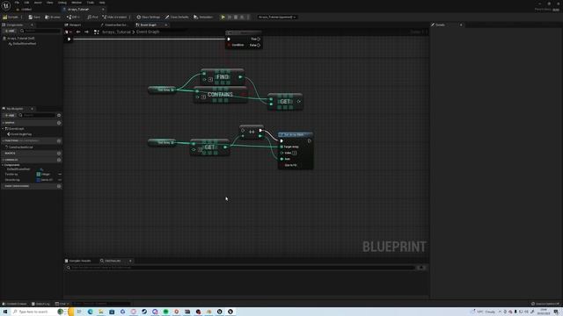
Task: Focus the Components panel search field
Action: 40,31
